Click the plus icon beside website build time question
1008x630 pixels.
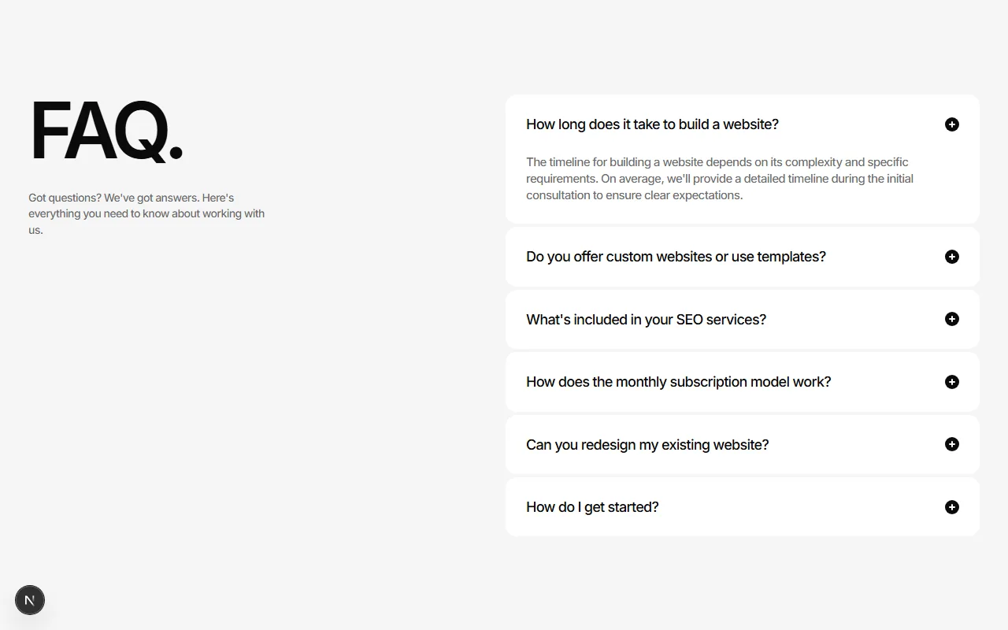click(x=952, y=124)
